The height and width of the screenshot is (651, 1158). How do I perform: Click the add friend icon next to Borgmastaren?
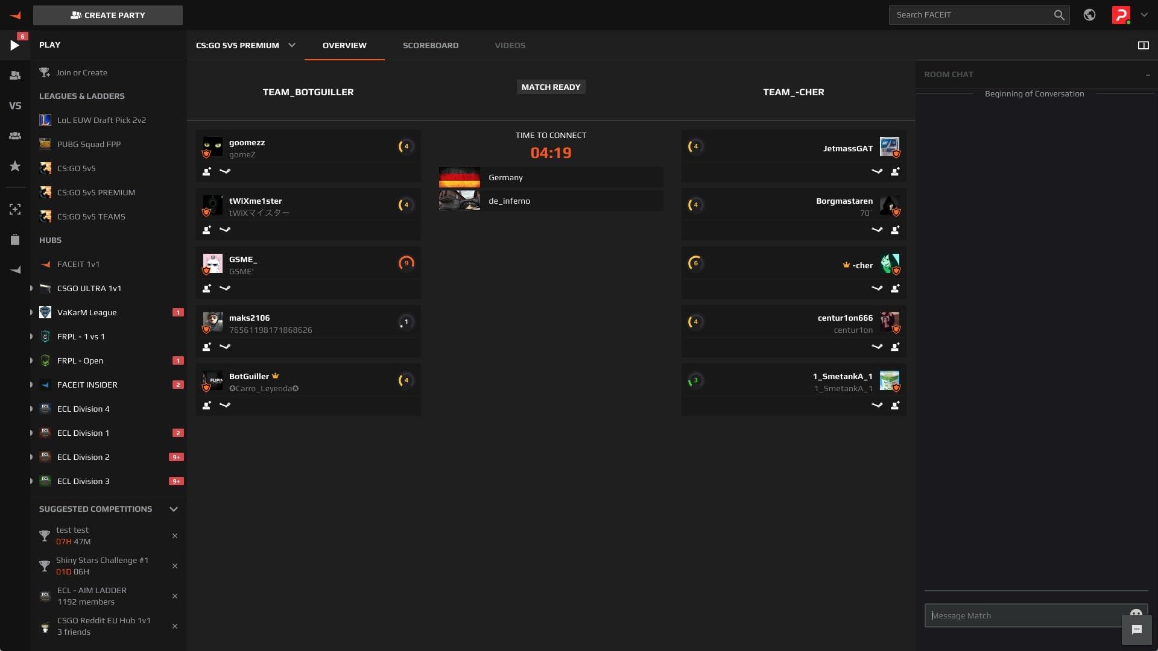(895, 230)
